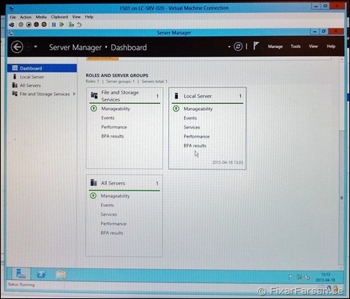This screenshot has width=350, height=299.
Task: Click green status icon in File and Storage tile
Action: click(93, 108)
